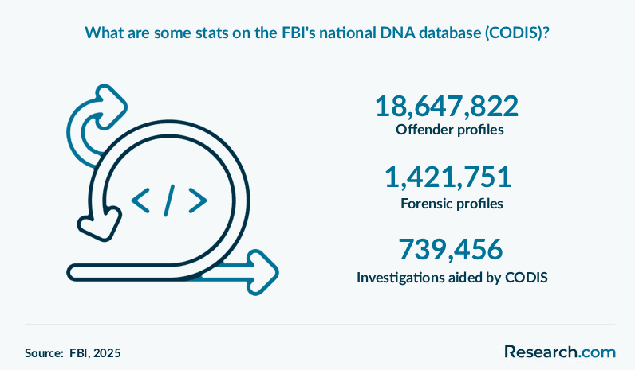Click the infographic title about CODIS stats
635x370 pixels.
317,33
